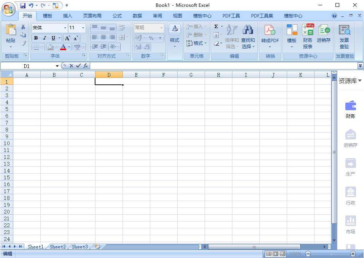
Task: Open the font size dropdown
Action: (83, 28)
